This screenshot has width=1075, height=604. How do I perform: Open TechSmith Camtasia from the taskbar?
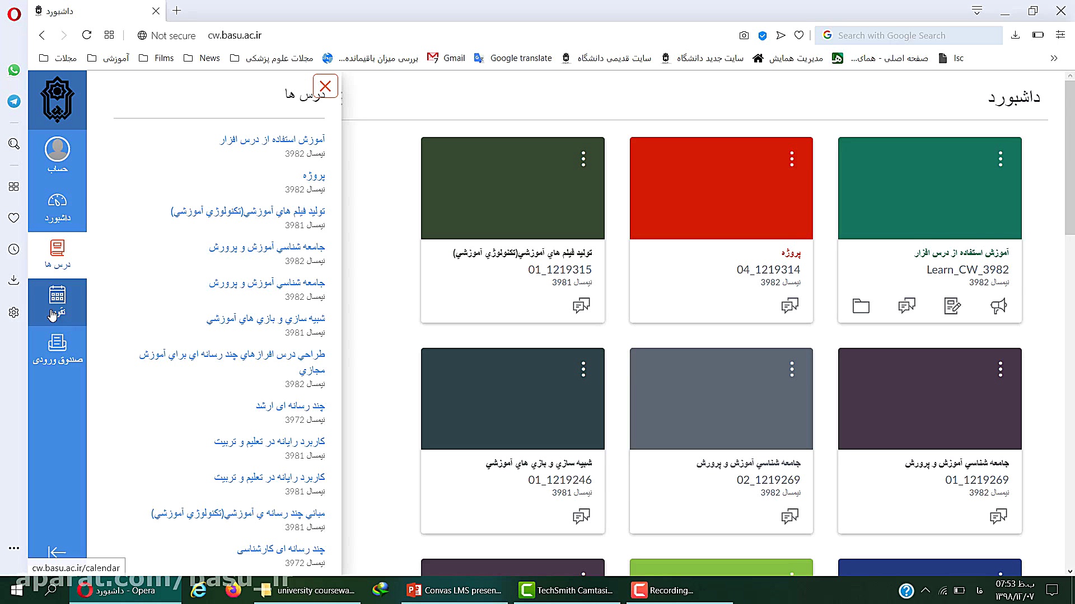click(x=565, y=590)
